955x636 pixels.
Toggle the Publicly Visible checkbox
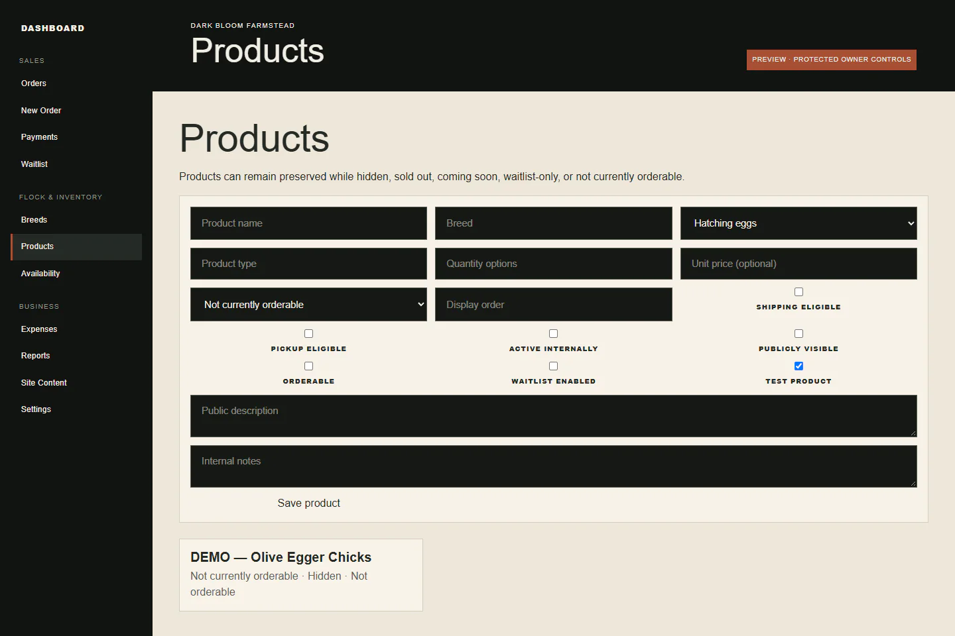[798, 334]
